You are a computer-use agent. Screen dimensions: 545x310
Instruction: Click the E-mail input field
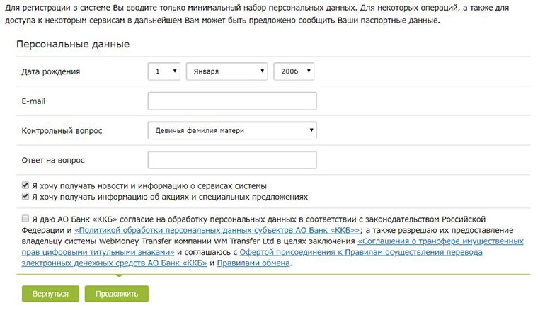pyautogui.click(x=232, y=101)
